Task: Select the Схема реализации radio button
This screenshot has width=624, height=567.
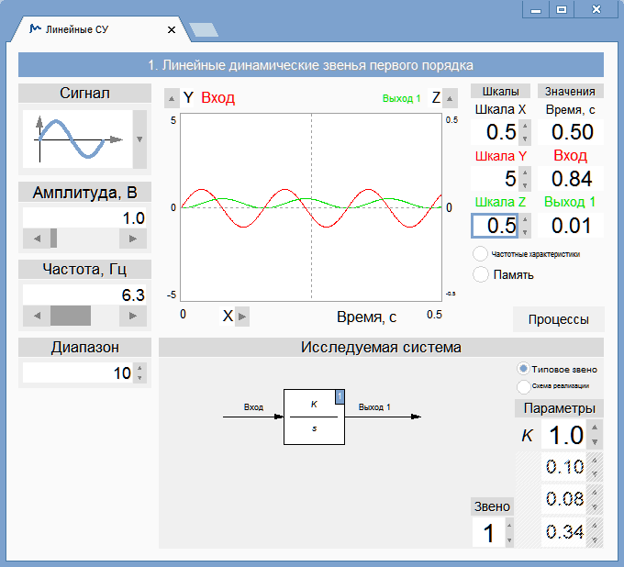Action: point(524,386)
